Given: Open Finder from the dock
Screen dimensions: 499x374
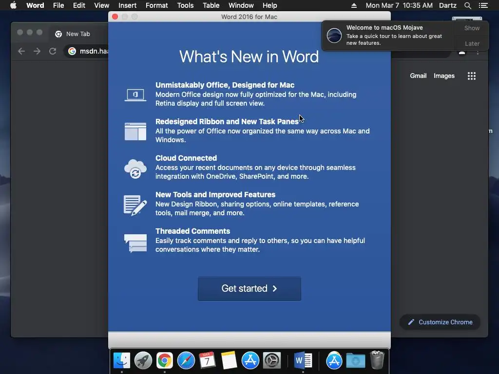Looking at the screenshot, I should tap(121, 360).
